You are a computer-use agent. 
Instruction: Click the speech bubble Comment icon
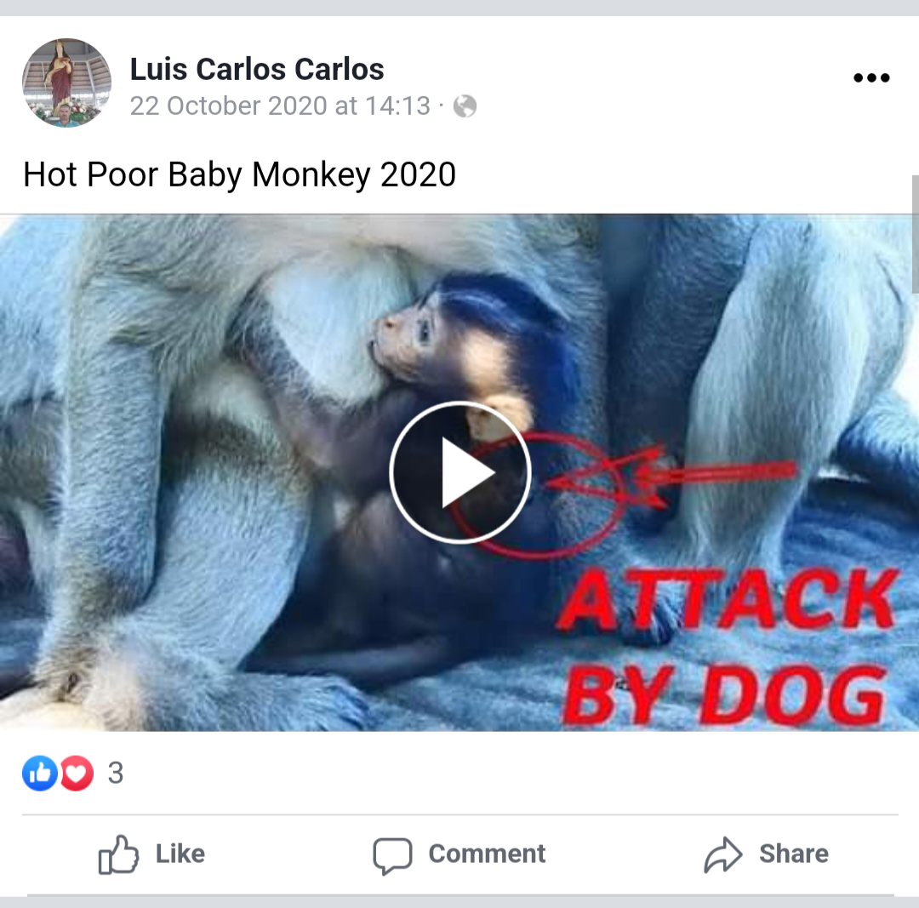392,855
